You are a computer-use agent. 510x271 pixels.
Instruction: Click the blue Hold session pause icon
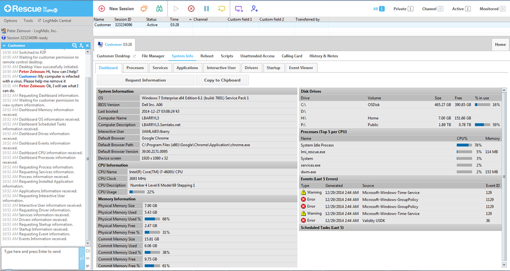point(206,9)
